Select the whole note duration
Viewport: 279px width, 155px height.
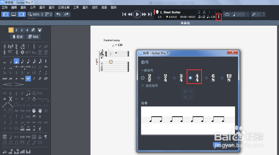(5, 62)
